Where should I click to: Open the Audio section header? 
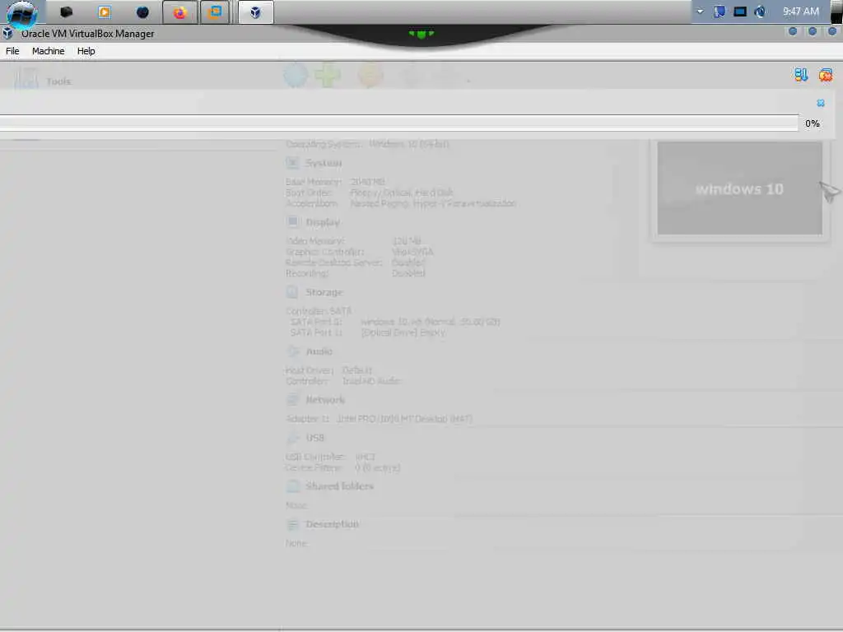pos(319,351)
